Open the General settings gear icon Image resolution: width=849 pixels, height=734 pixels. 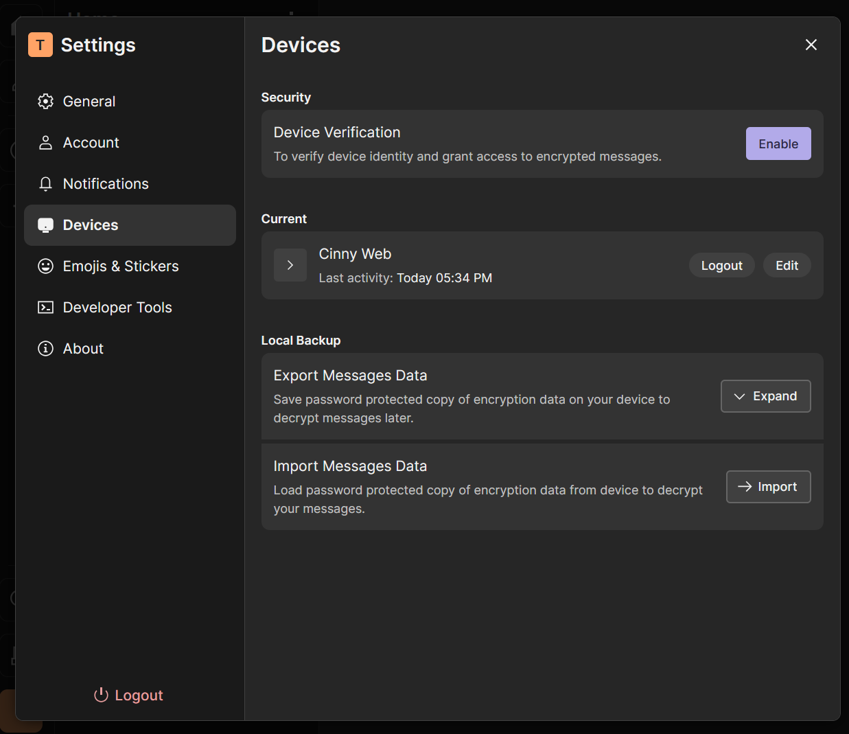pos(45,101)
